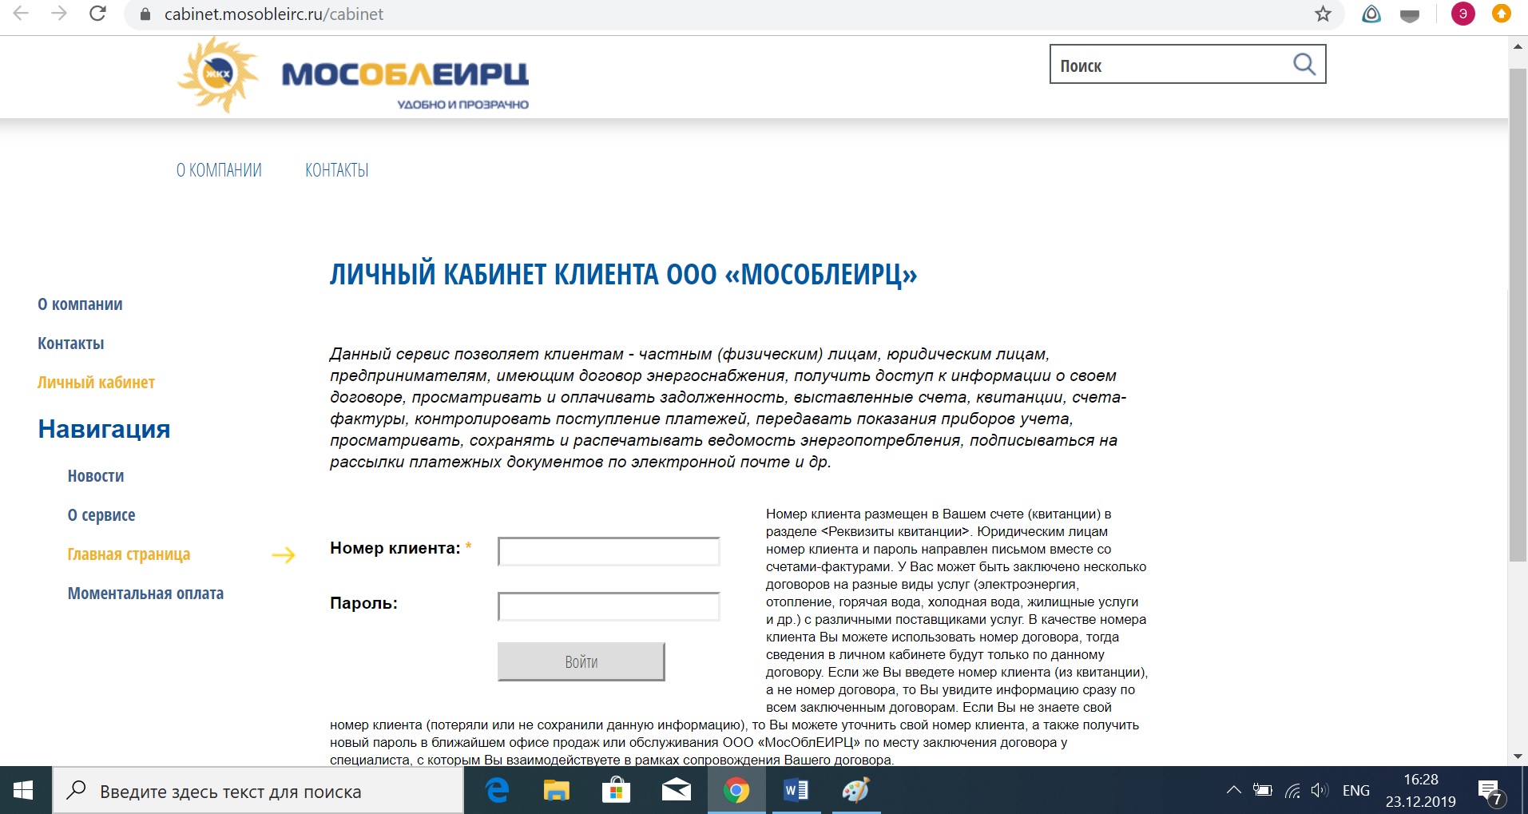Show hidden system tray icons

tap(1233, 791)
